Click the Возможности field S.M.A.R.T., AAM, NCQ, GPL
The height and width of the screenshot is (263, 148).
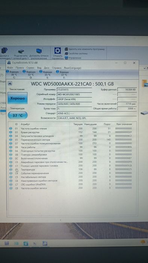point(97,118)
